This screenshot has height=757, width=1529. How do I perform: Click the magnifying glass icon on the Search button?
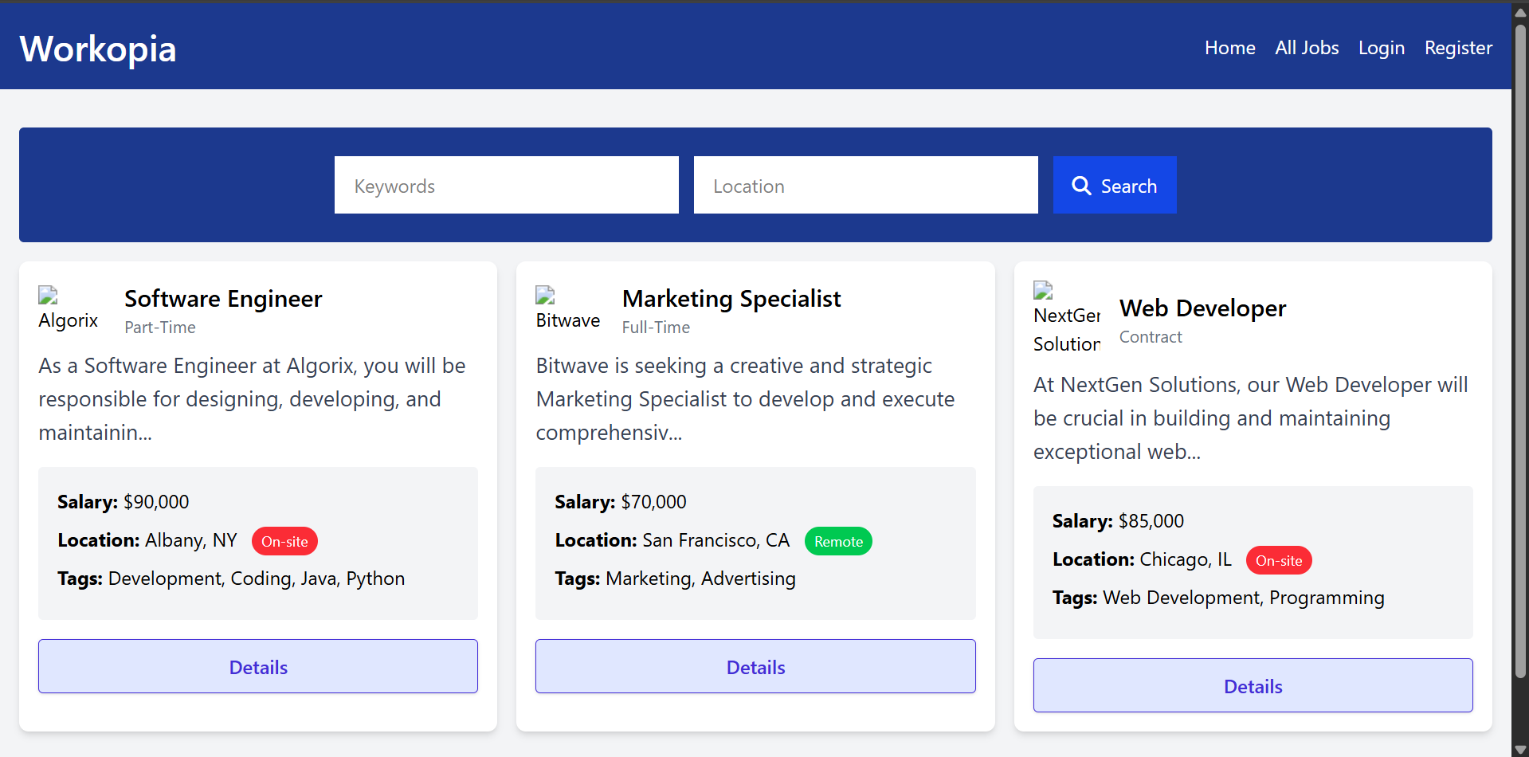(1082, 185)
